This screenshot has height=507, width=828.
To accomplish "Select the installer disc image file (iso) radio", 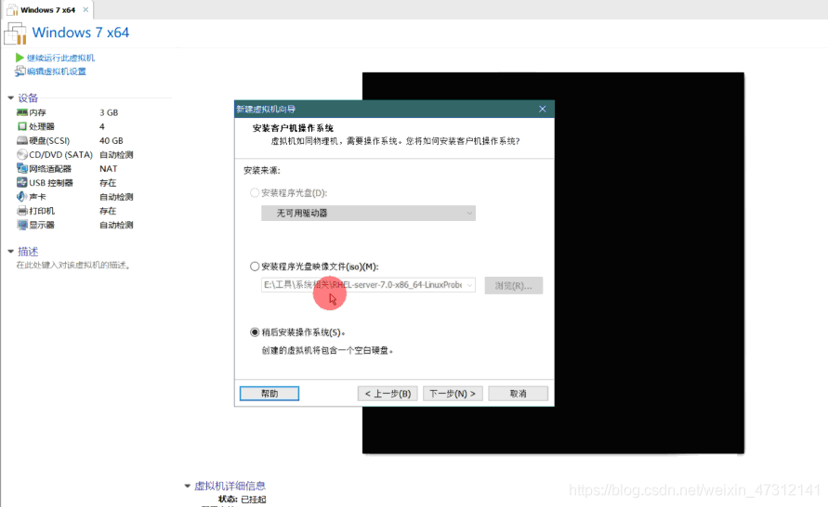I will [x=255, y=266].
